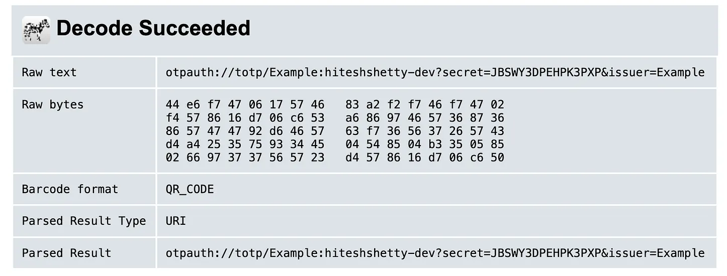Click the byte group starting 63 f7 36
727x276 pixels.
pyautogui.click(x=424, y=131)
